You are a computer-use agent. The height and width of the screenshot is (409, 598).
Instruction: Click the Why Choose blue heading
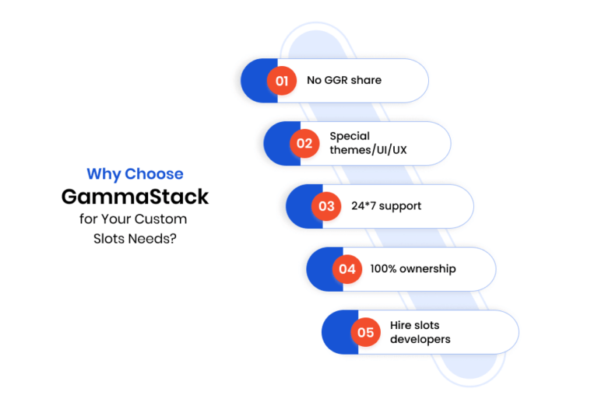coord(135,174)
